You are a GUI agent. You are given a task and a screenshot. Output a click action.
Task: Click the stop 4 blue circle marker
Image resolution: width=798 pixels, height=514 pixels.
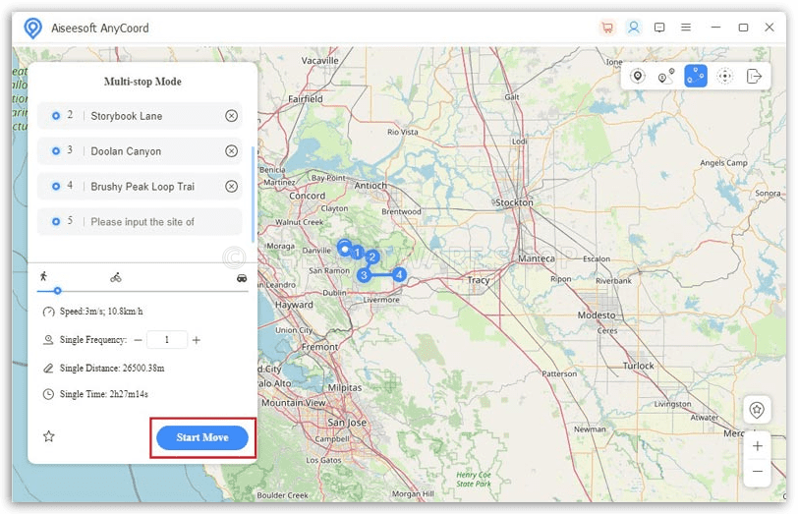click(x=56, y=187)
